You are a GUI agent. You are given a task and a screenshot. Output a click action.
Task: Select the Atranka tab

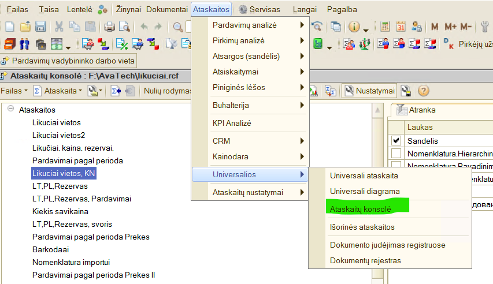pos(421,110)
